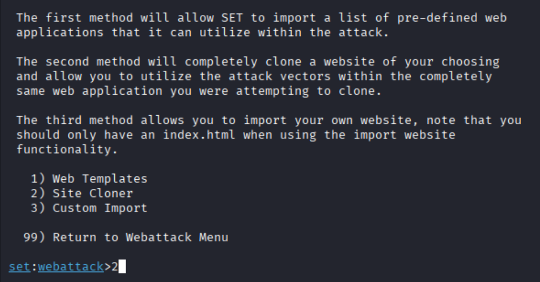
Task: Choose the Site Cloner option
Action: (x=92, y=193)
